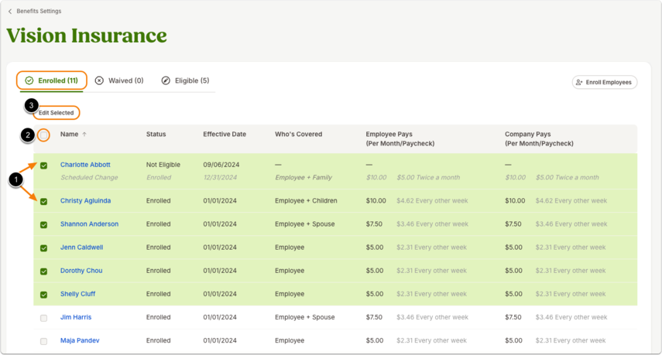Go back to Benefits Settings

pos(39,12)
